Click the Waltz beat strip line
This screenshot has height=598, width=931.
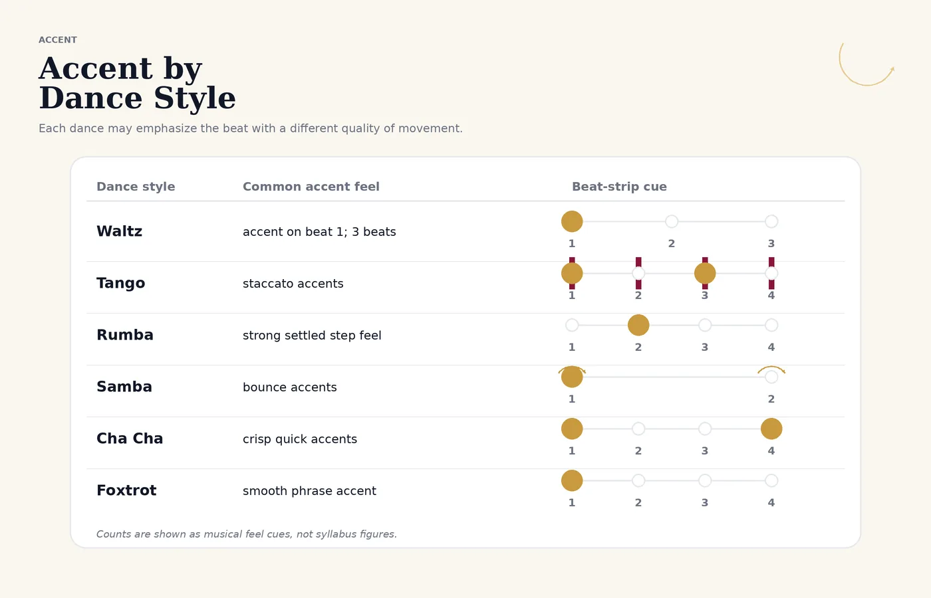click(672, 221)
